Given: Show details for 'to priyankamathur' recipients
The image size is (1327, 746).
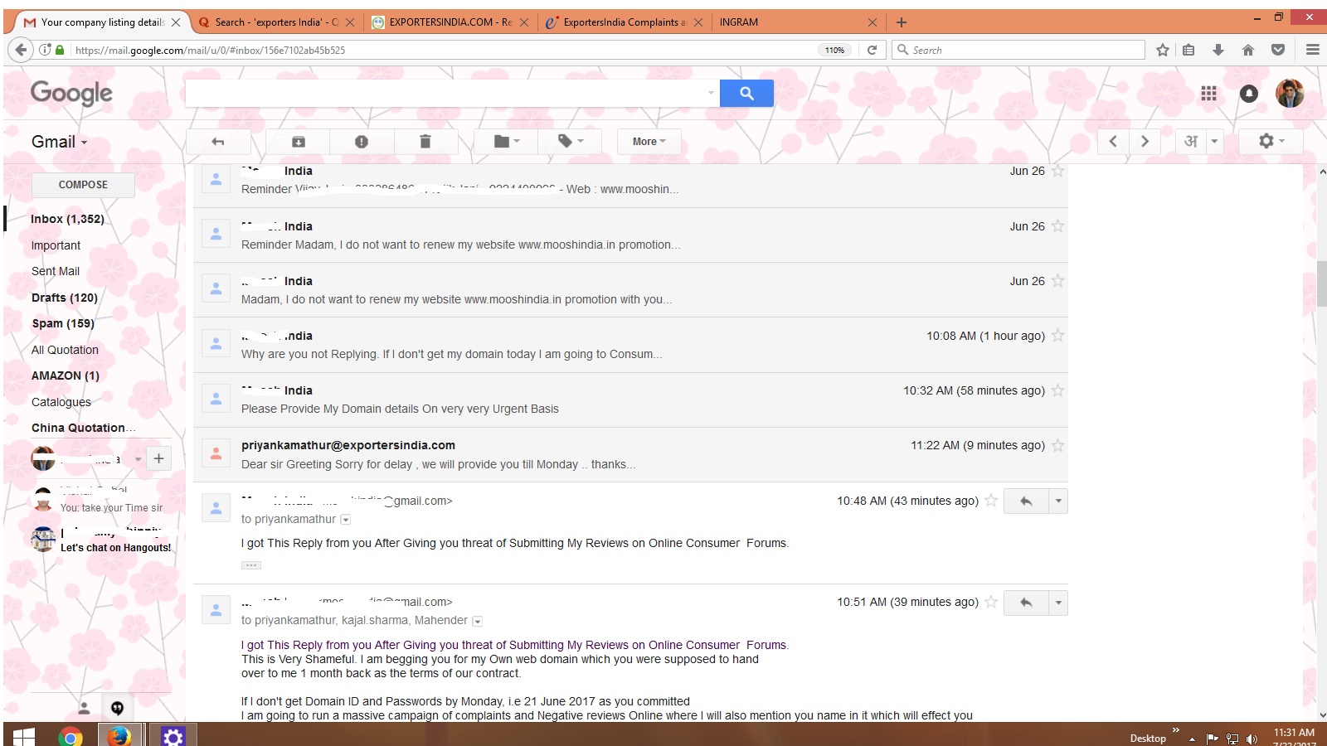Looking at the screenshot, I should pos(346,520).
